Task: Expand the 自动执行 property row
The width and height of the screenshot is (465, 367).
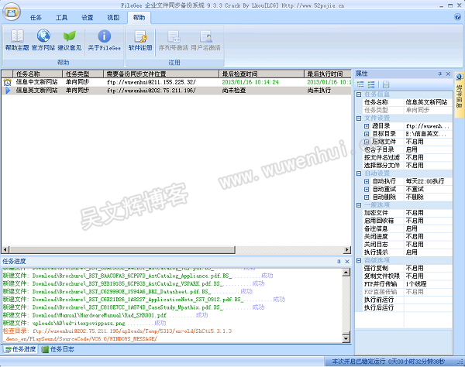Action: tap(367, 180)
